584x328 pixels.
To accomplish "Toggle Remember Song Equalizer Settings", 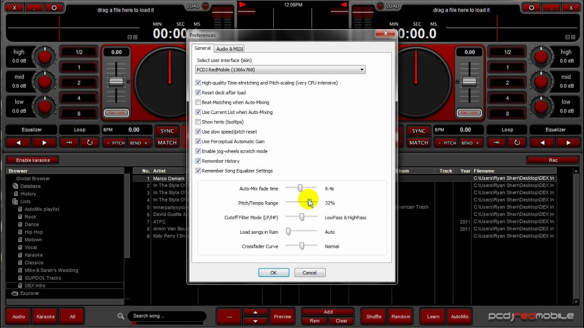I will tap(198, 171).
